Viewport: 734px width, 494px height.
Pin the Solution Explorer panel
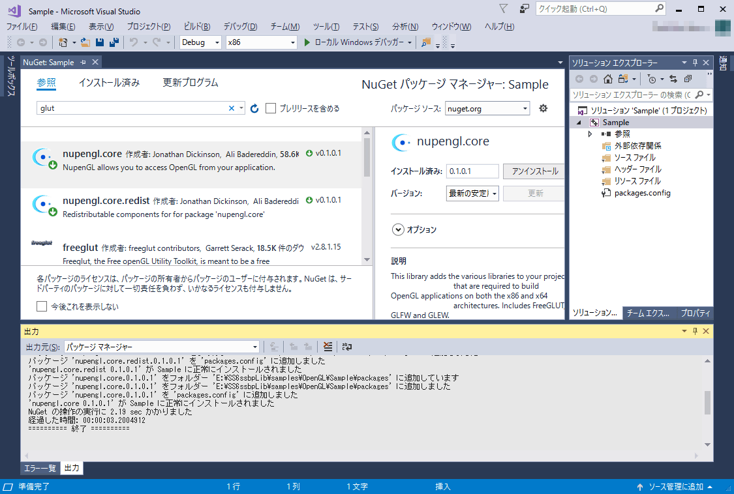pyautogui.click(x=695, y=63)
